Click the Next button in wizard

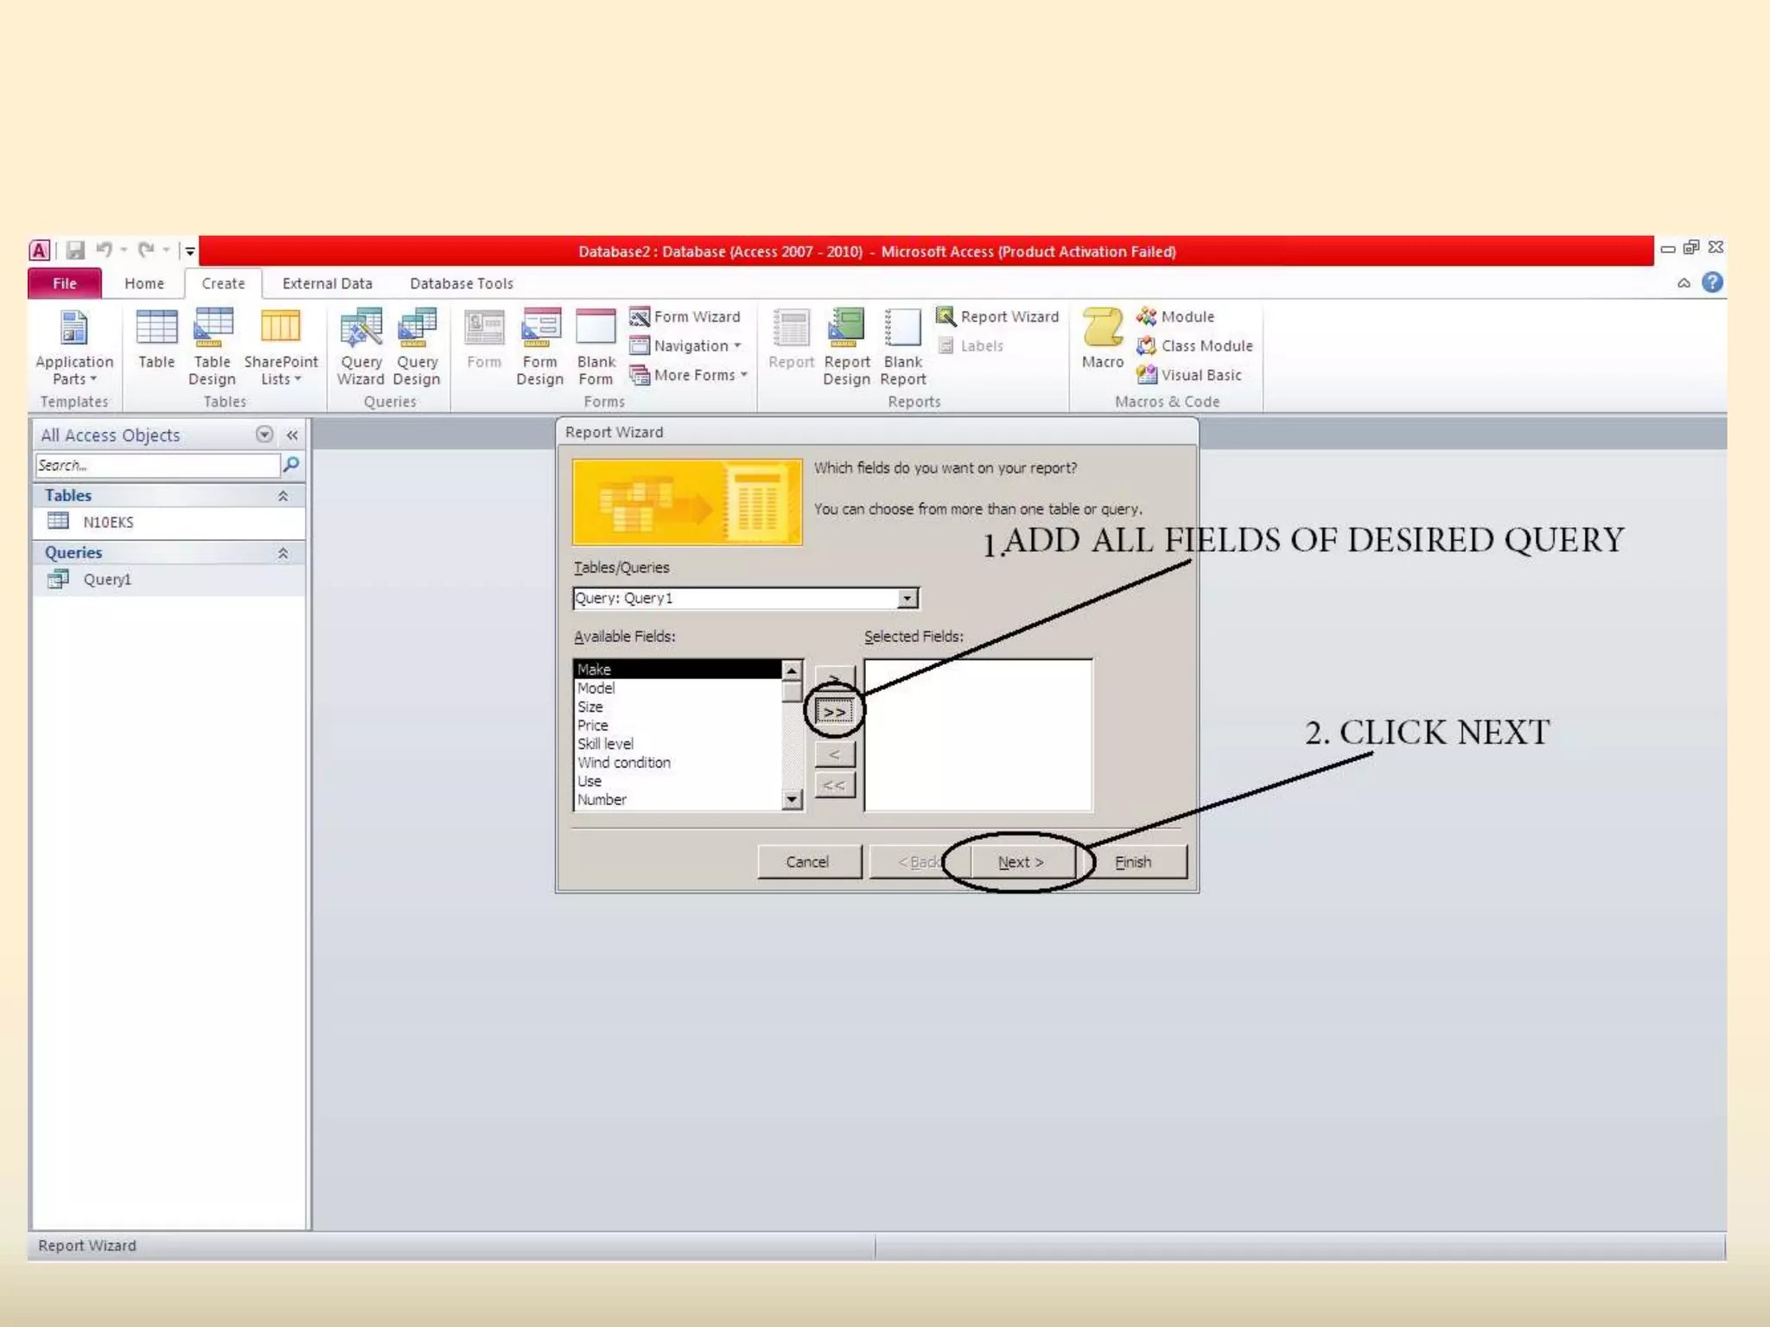coord(1021,862)
